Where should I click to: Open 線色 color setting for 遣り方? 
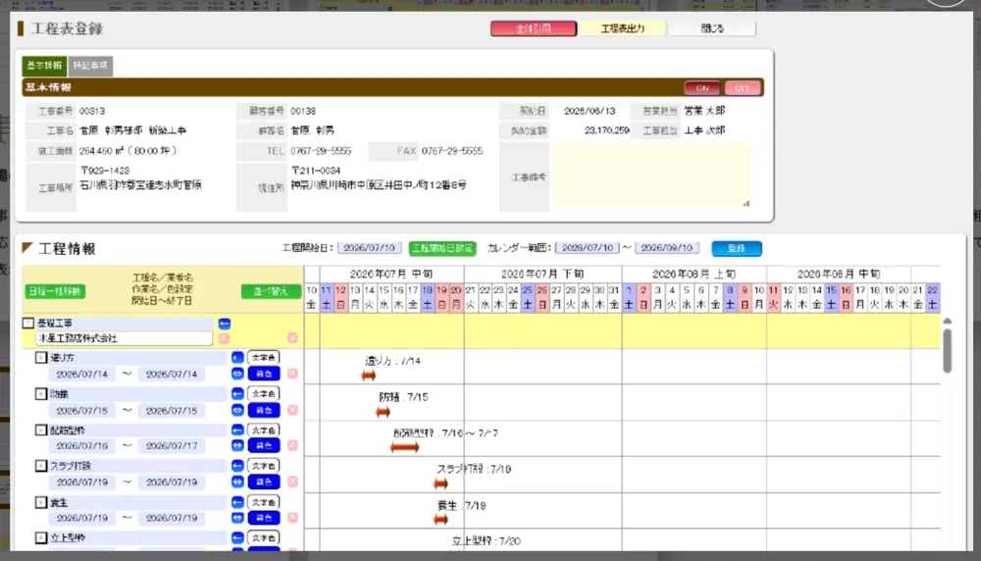[263, 374]
